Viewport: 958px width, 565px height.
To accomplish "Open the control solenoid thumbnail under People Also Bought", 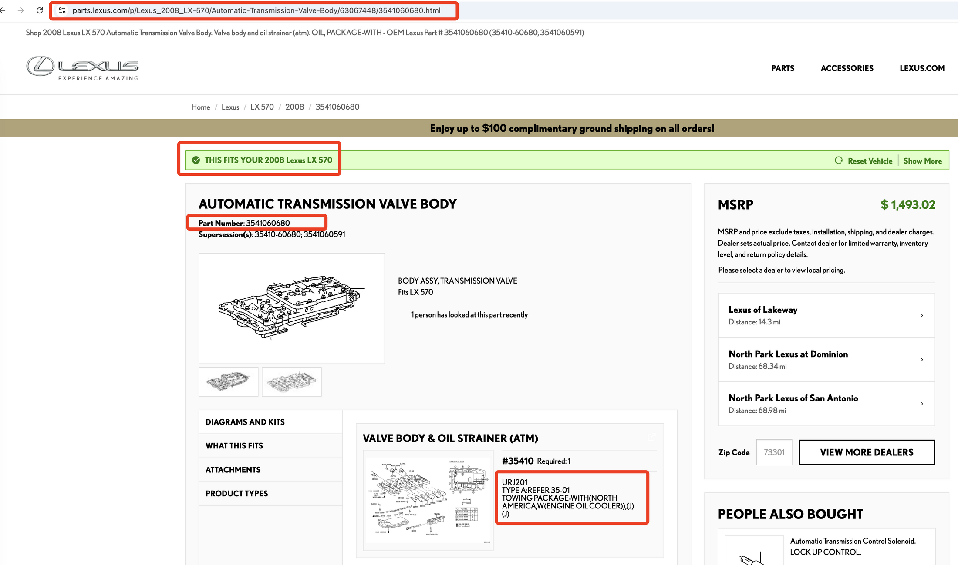I will click(754, 551).
